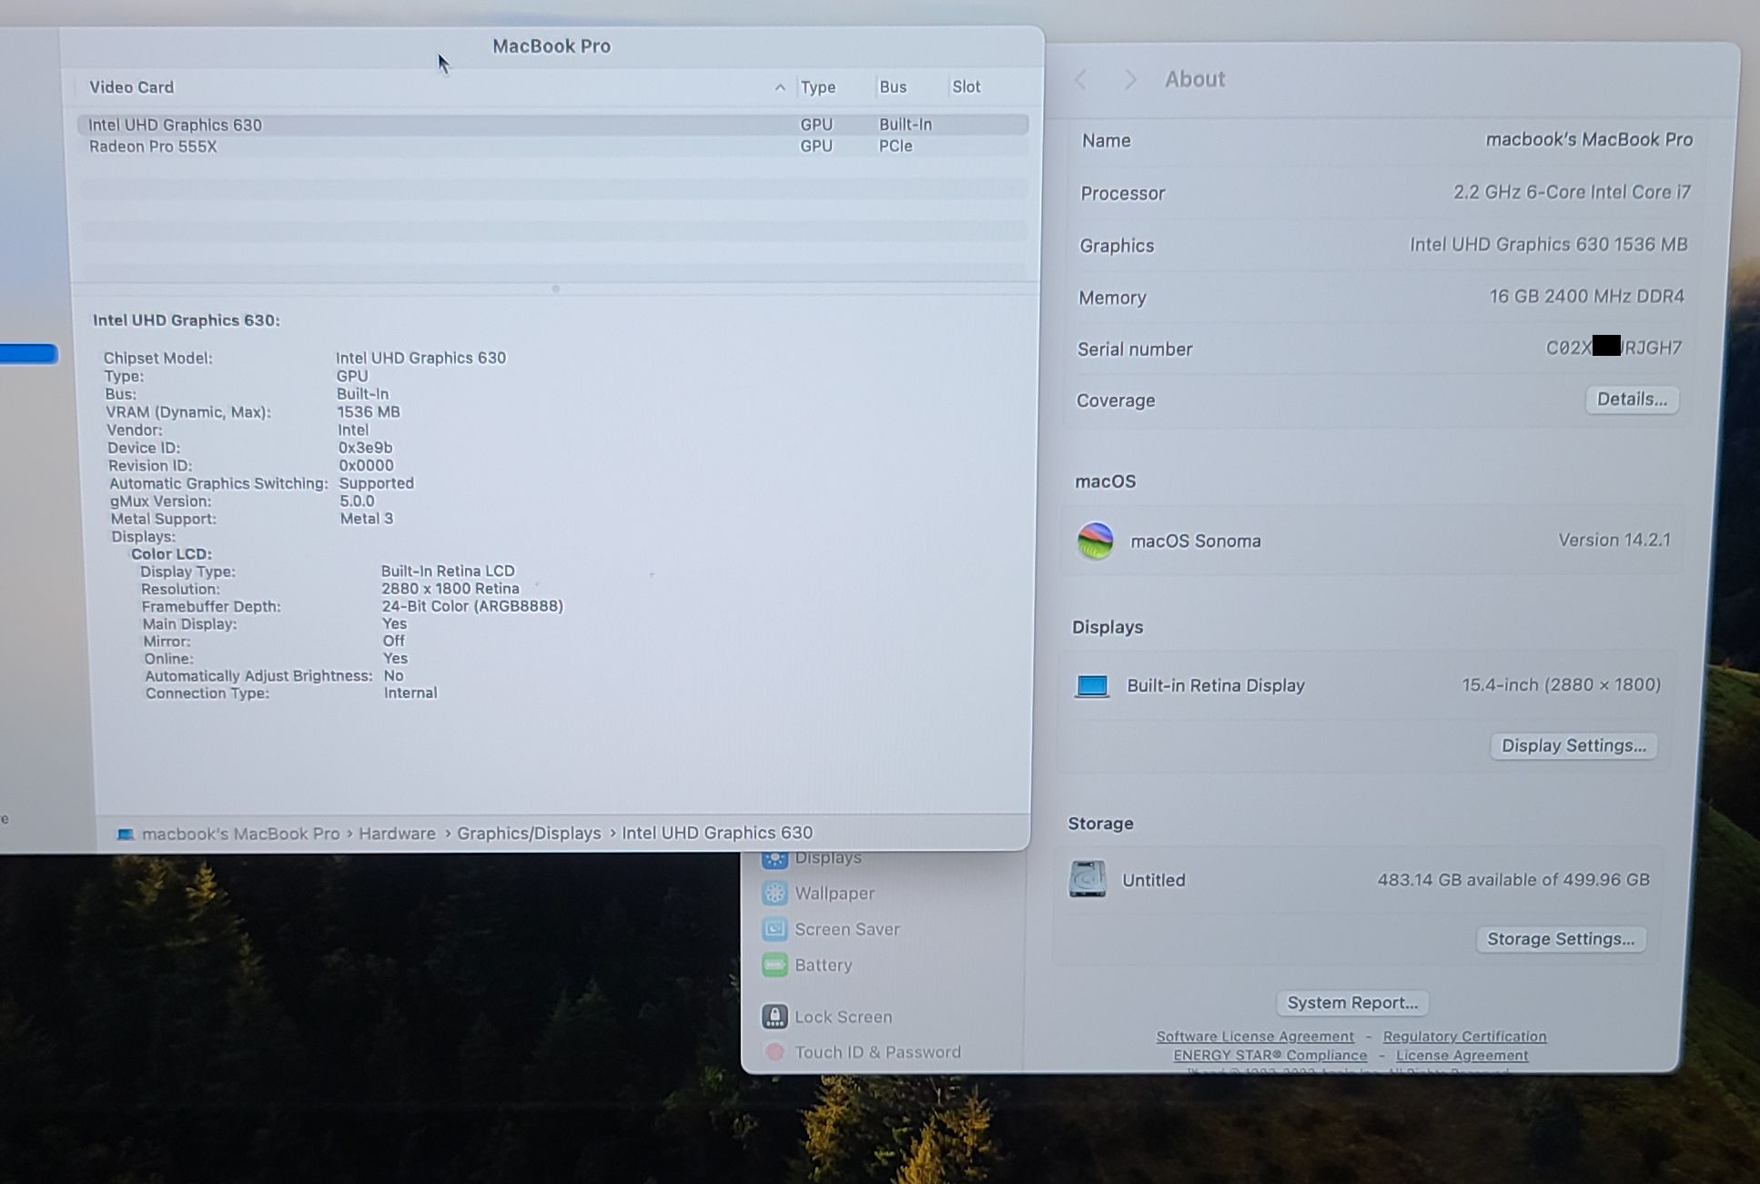Select Intel UHD Graphics 630 row
Image resolution: width=1760 pixels, height=1184 pixels.
[175, 125]
